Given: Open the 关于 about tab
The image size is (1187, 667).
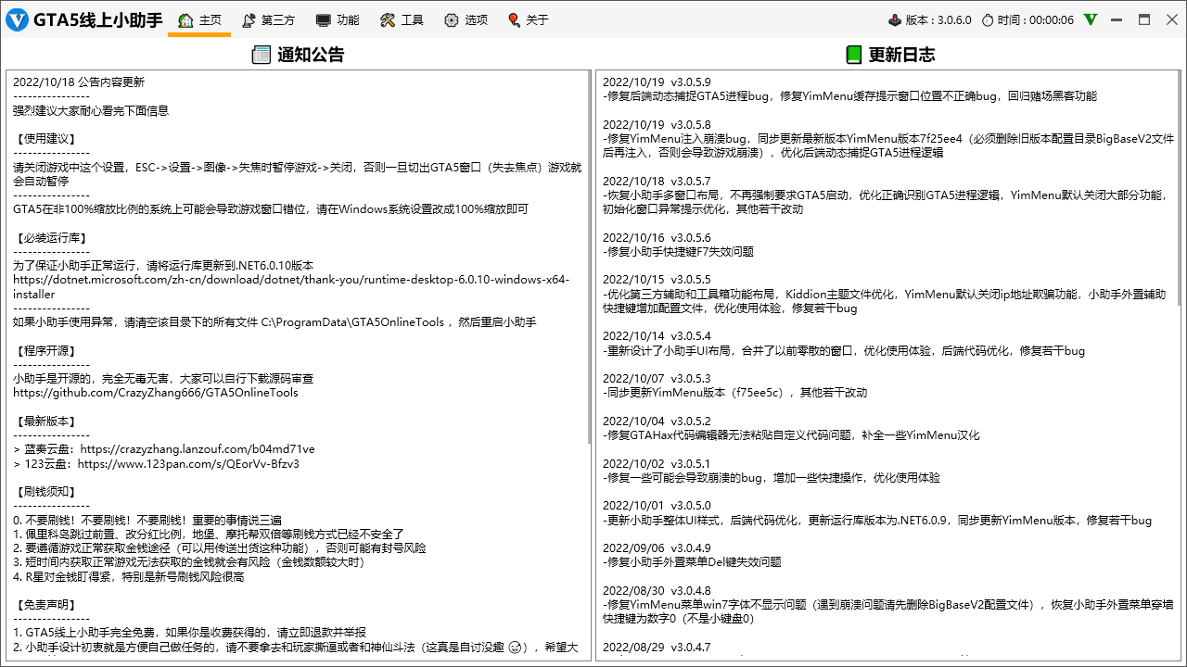Looking at the screenshot, I should click(528, 19).
